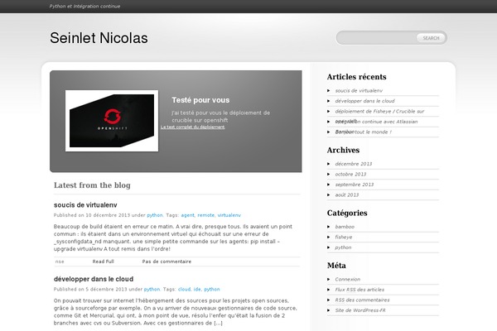Screen dimensions: 497x331
Task: Select the 'virtualenv' tag
Action: coord(229,215)
